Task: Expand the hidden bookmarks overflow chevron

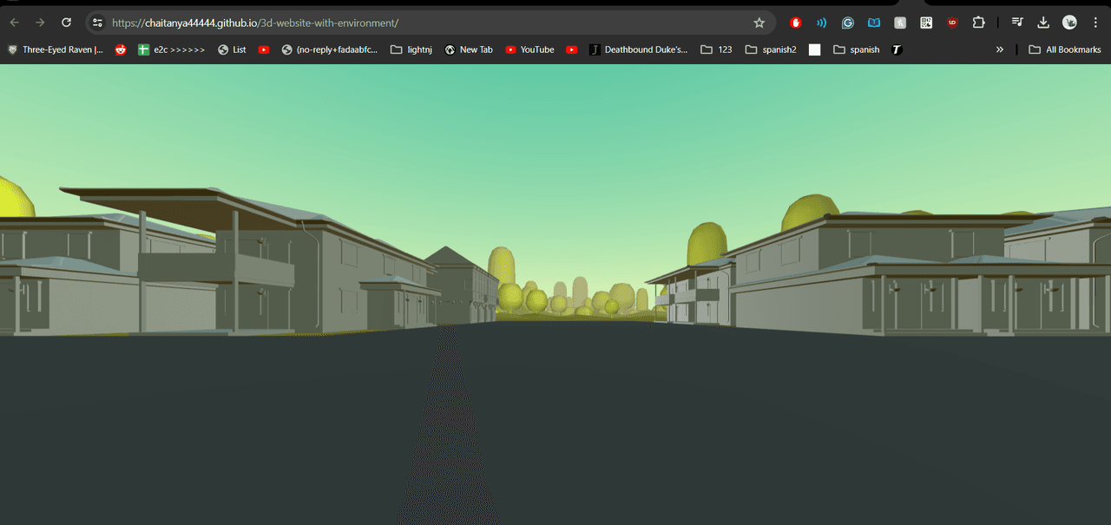Action: [x=999, y=49]
